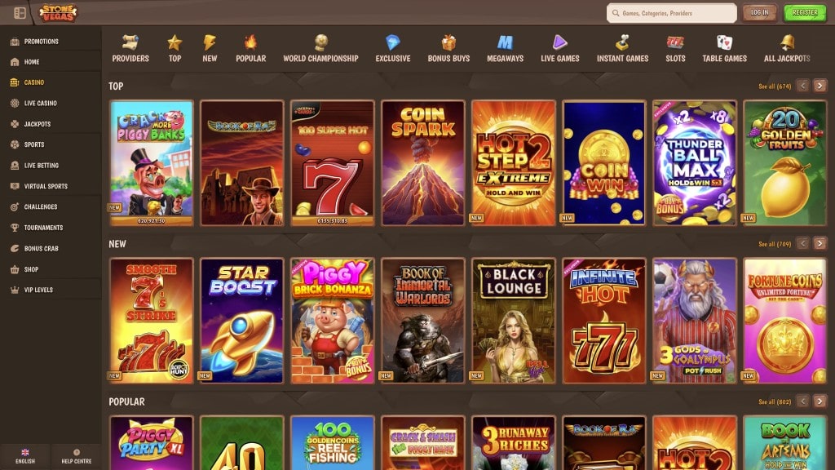Open 100 Super Hot game
The height and width of the screenshot is (470, 835).
click(x=333, y=163)
